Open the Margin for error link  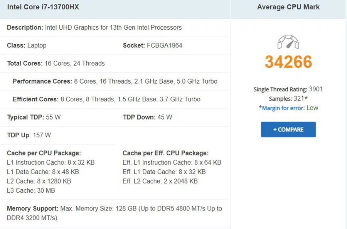(x=282, y=108)
